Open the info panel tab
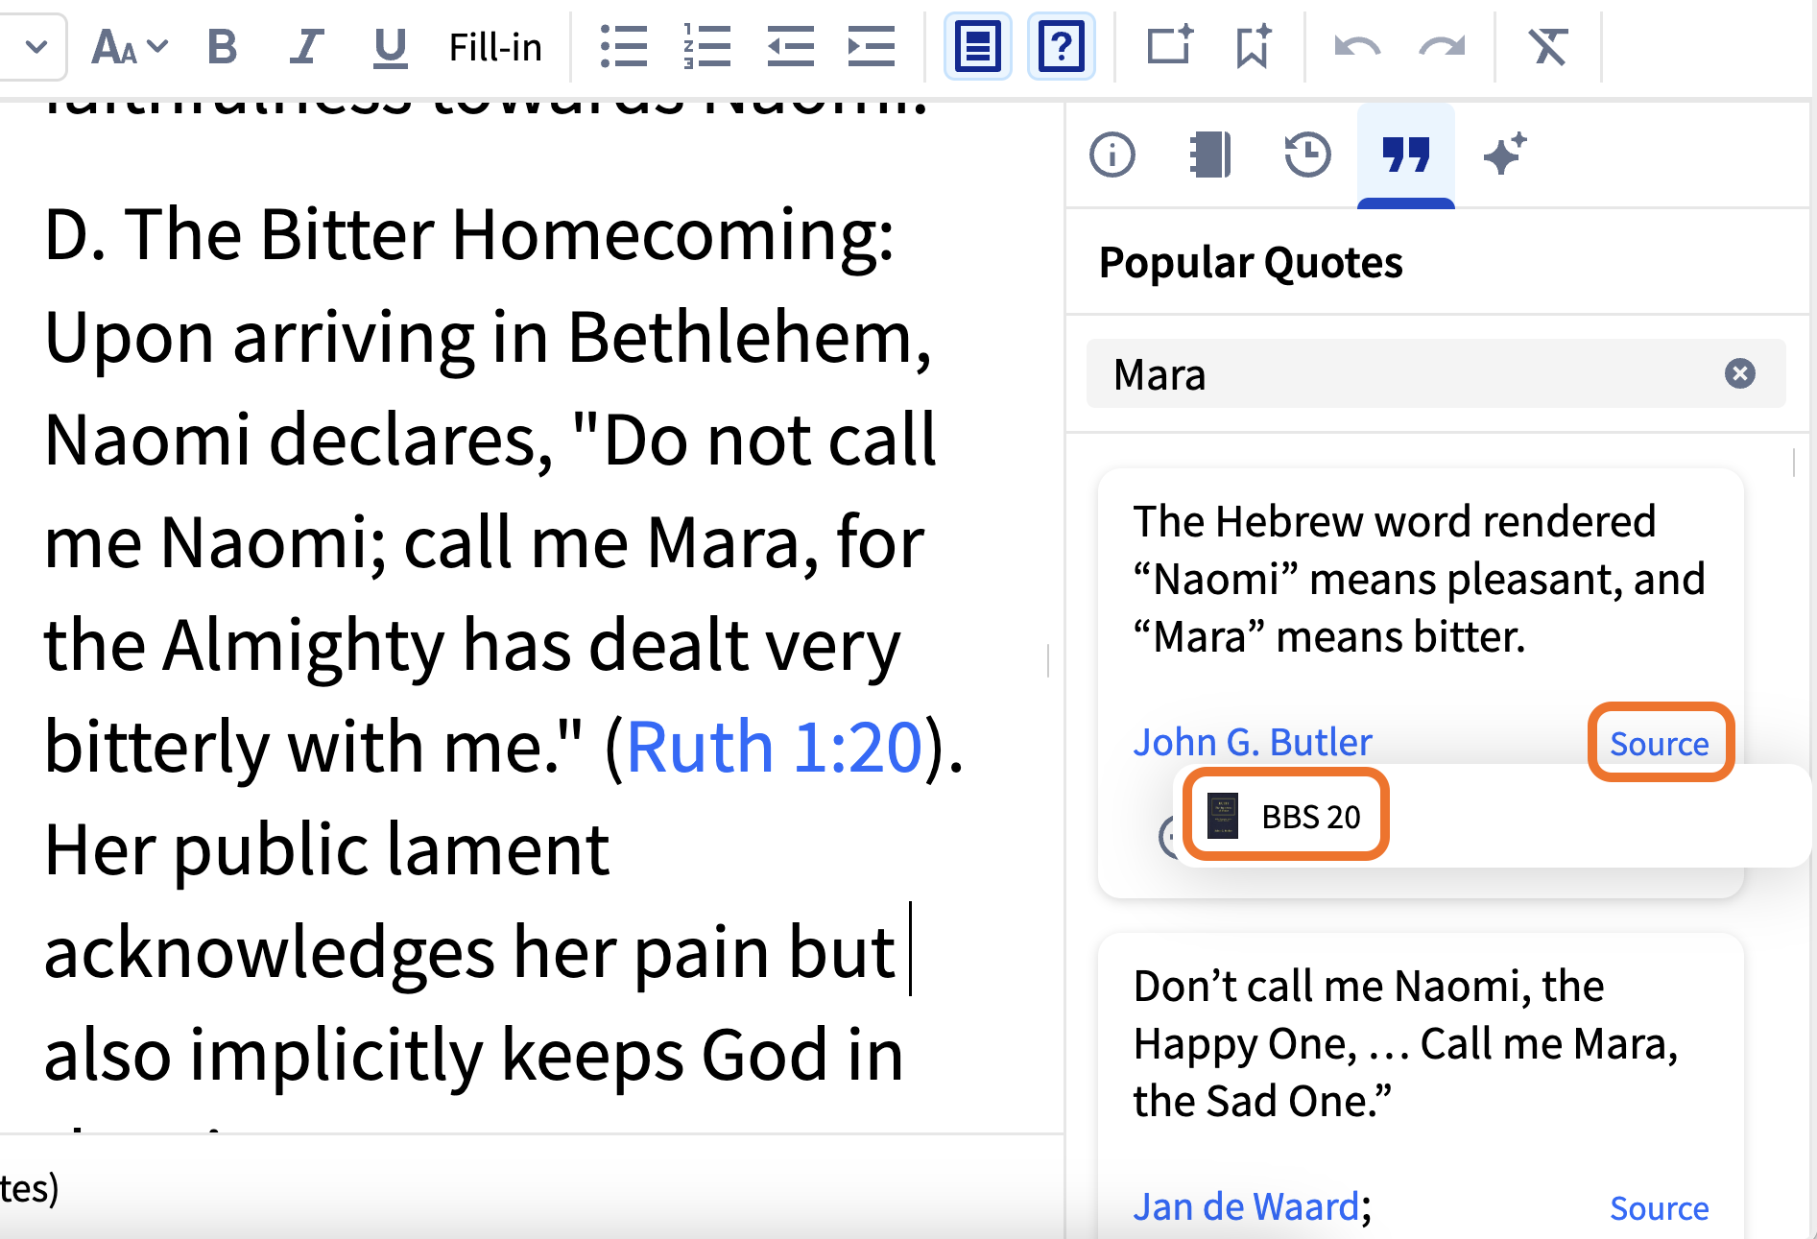Screen dimensions: 1817x1239 point(1112,155)
